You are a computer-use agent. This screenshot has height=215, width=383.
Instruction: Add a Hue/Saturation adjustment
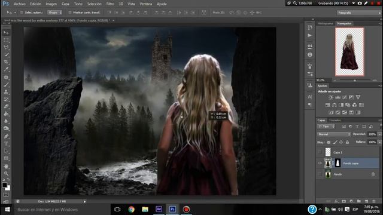[x=327, y=105]
